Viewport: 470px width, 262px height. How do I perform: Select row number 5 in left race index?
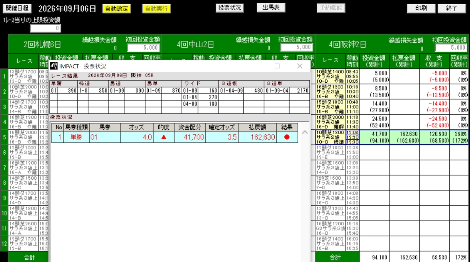[x=4, y=137]
